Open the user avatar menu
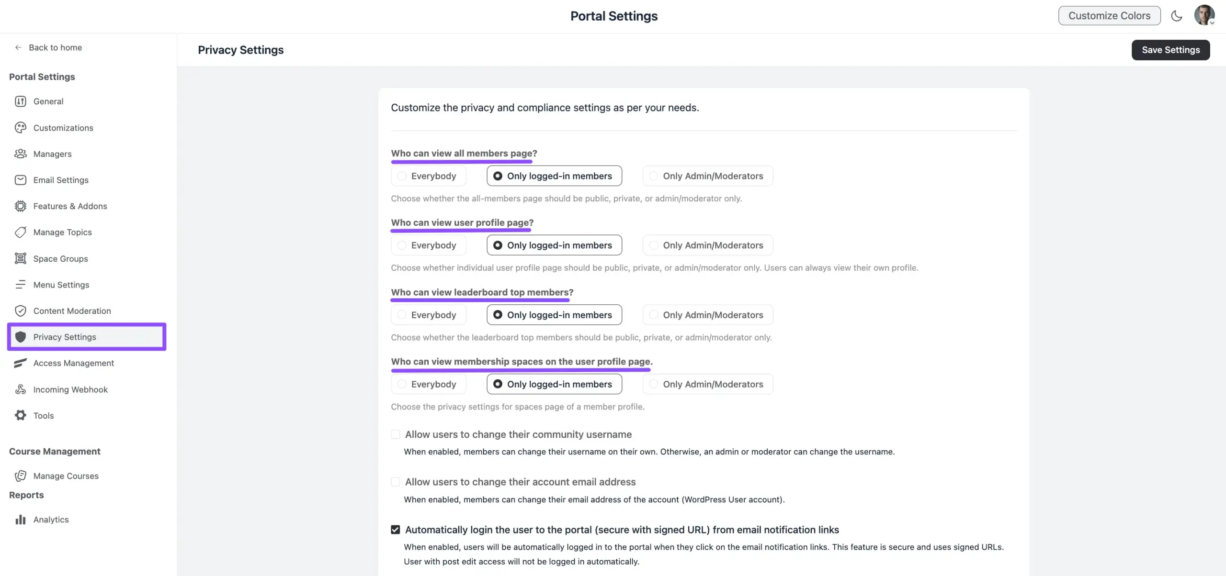 click(x=1204, y=15)
